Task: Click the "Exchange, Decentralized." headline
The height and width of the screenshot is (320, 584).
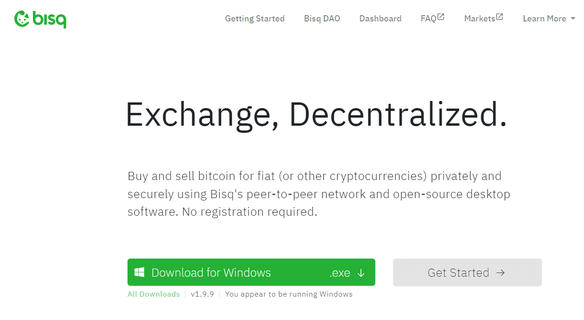Action: pos(316,115)
